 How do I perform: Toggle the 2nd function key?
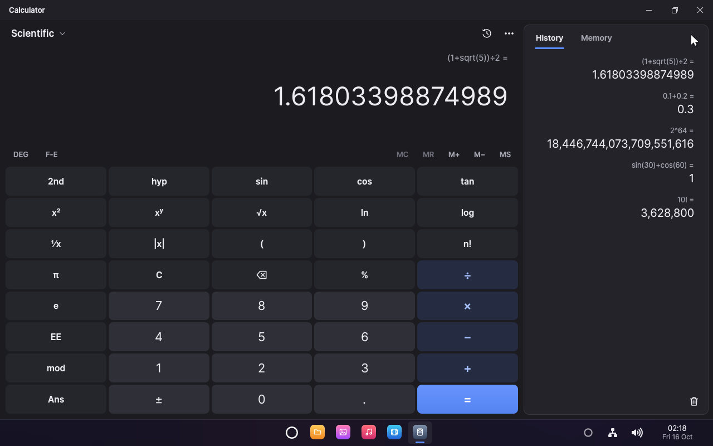(x=56, y=181)
